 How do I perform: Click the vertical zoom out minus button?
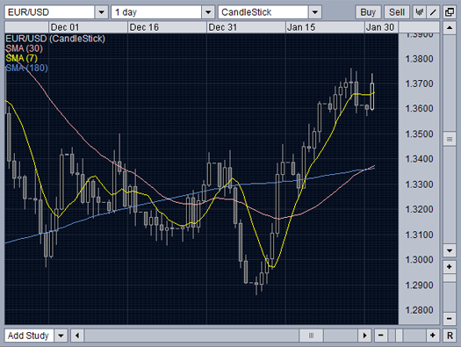point(450,318)
